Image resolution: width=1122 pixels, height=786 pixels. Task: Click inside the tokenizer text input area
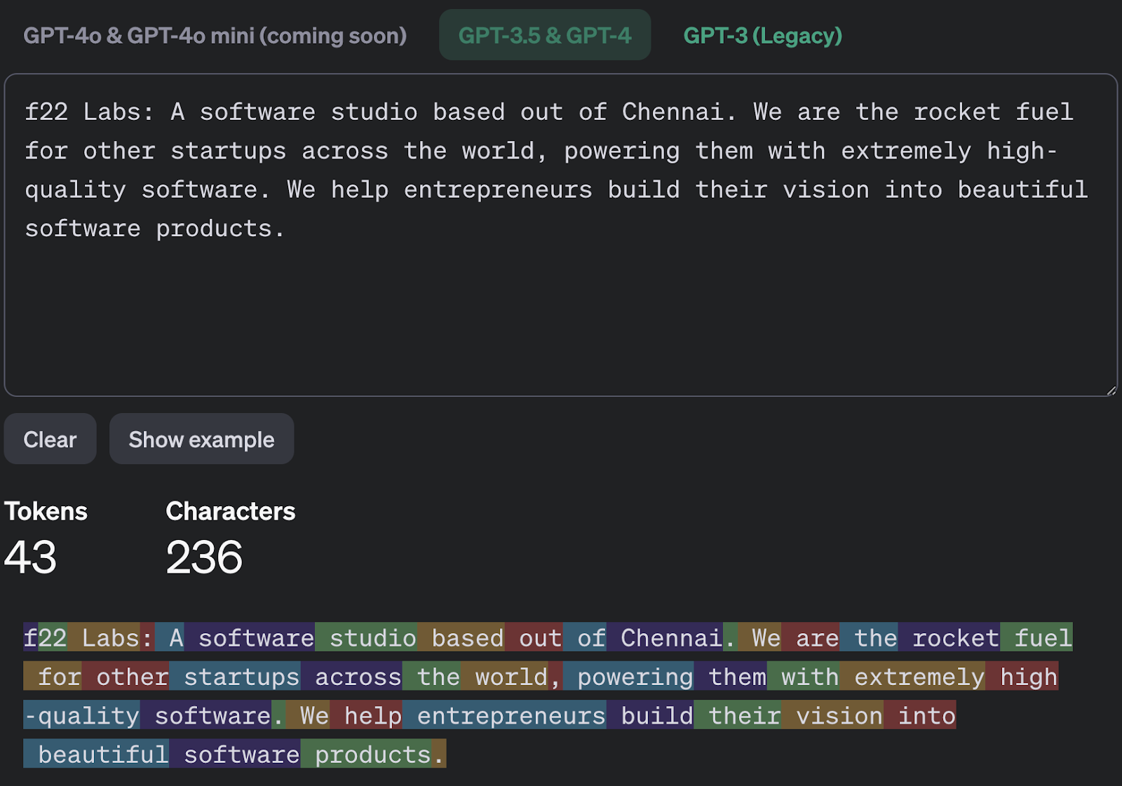click(x=561, y=235)
